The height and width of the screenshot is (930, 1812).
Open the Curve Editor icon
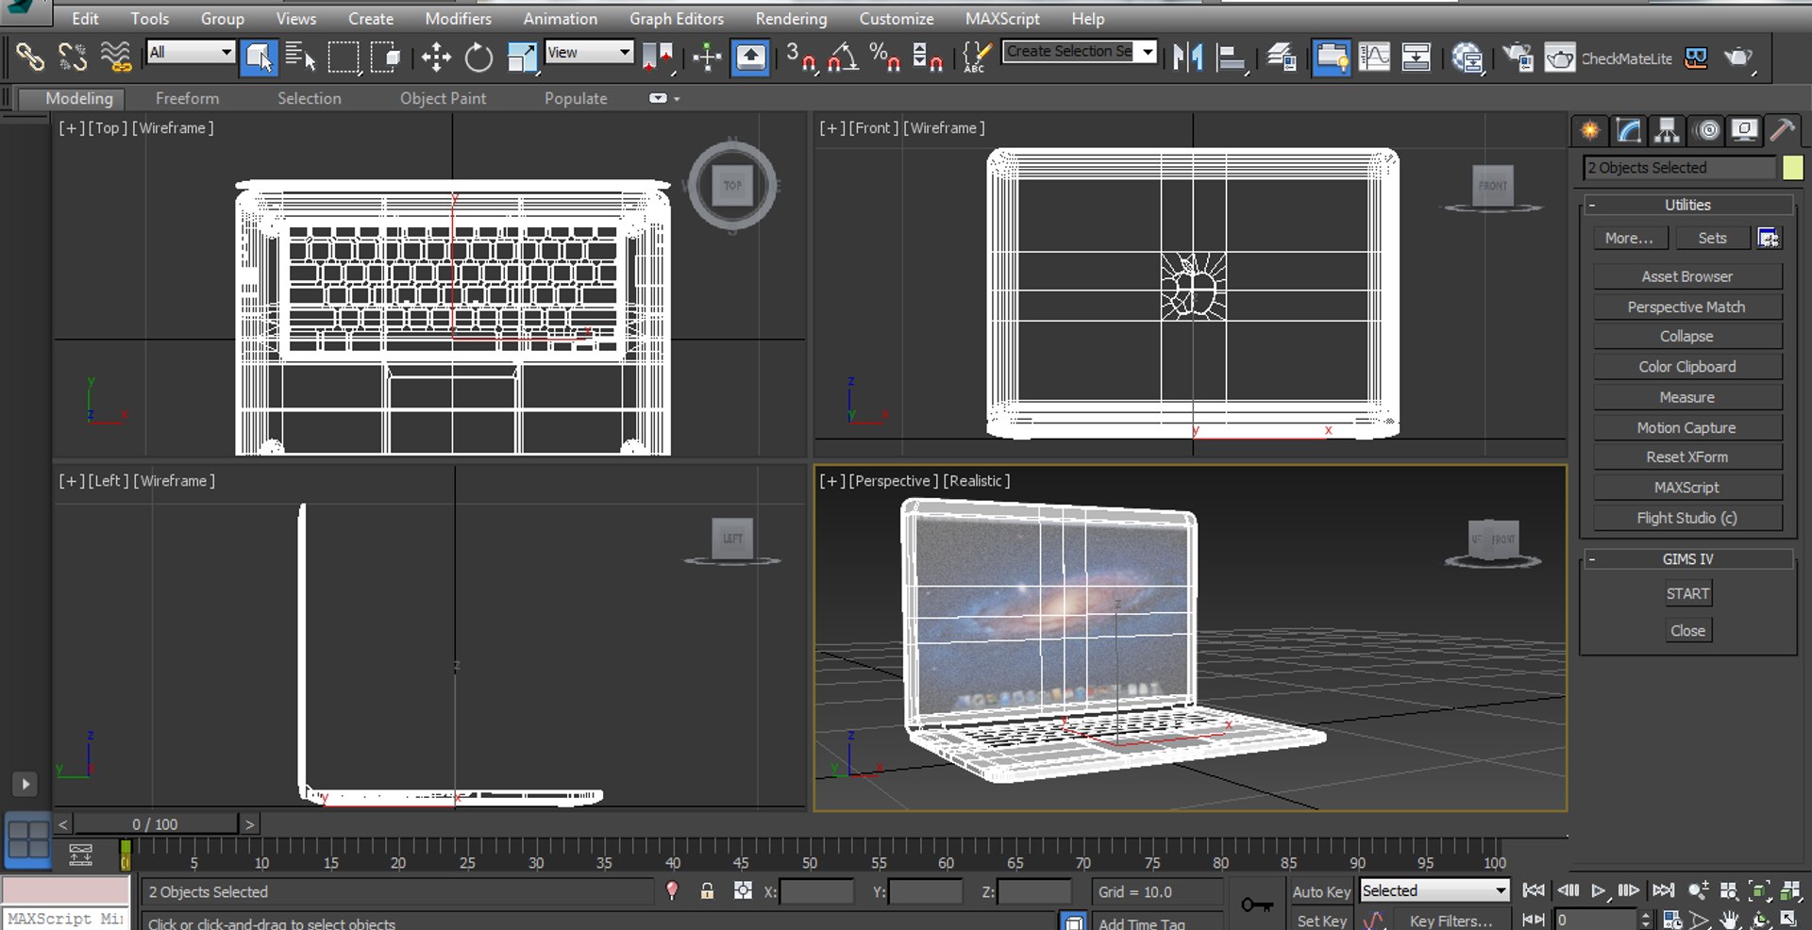pyautogui.click(x=1374, y=58)
